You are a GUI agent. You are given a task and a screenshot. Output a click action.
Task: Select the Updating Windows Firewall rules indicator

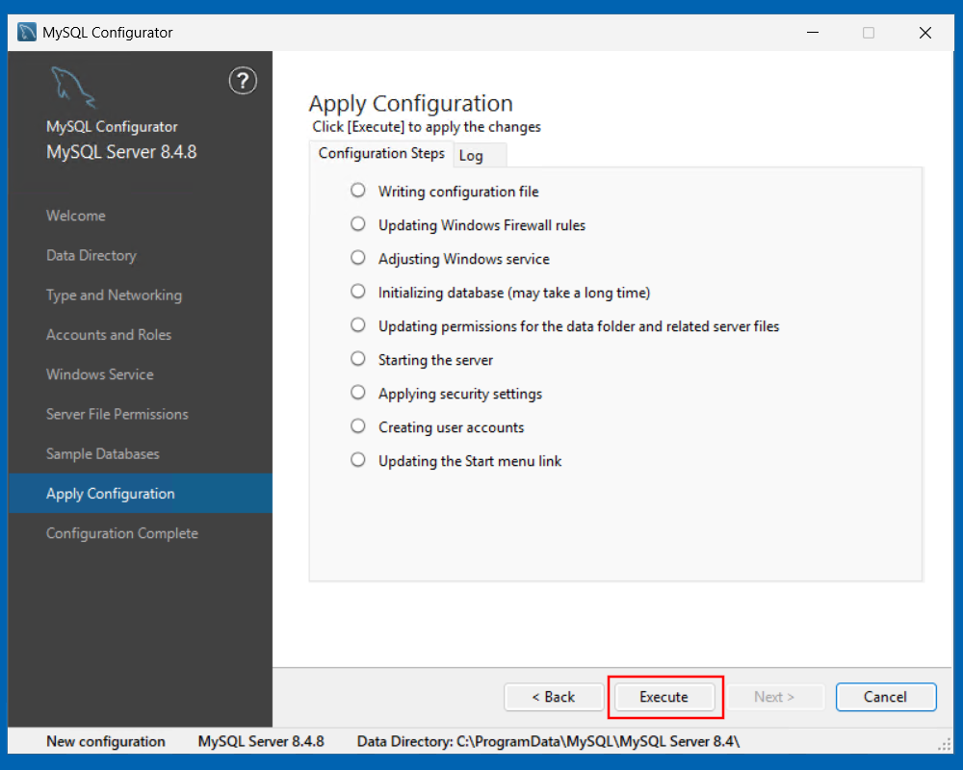click(x=358, y=224)
